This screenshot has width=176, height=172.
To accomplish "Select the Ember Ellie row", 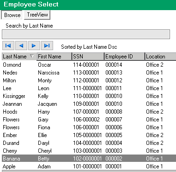I will (89, 135).
